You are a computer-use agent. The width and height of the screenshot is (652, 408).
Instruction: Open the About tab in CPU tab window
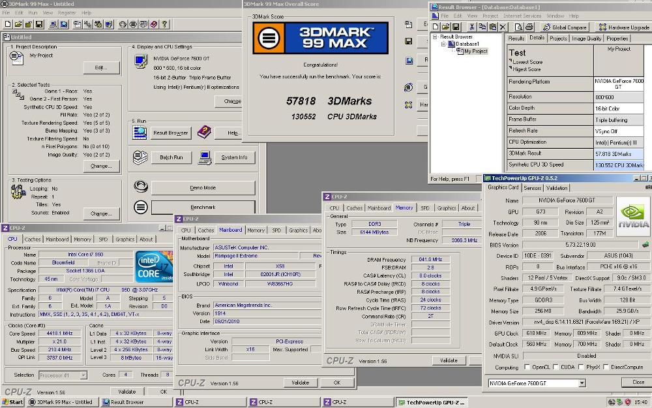146,240
